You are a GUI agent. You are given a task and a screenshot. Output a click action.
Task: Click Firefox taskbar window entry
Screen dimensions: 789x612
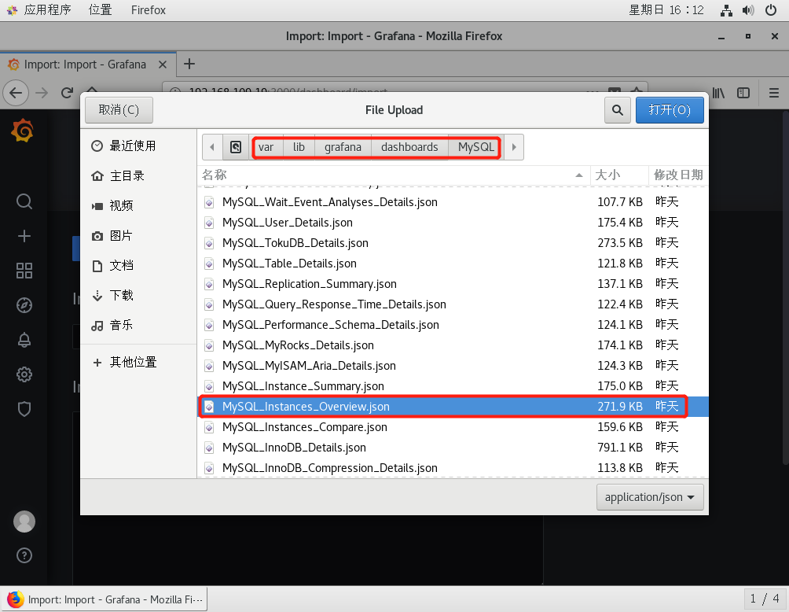[105, 599]
